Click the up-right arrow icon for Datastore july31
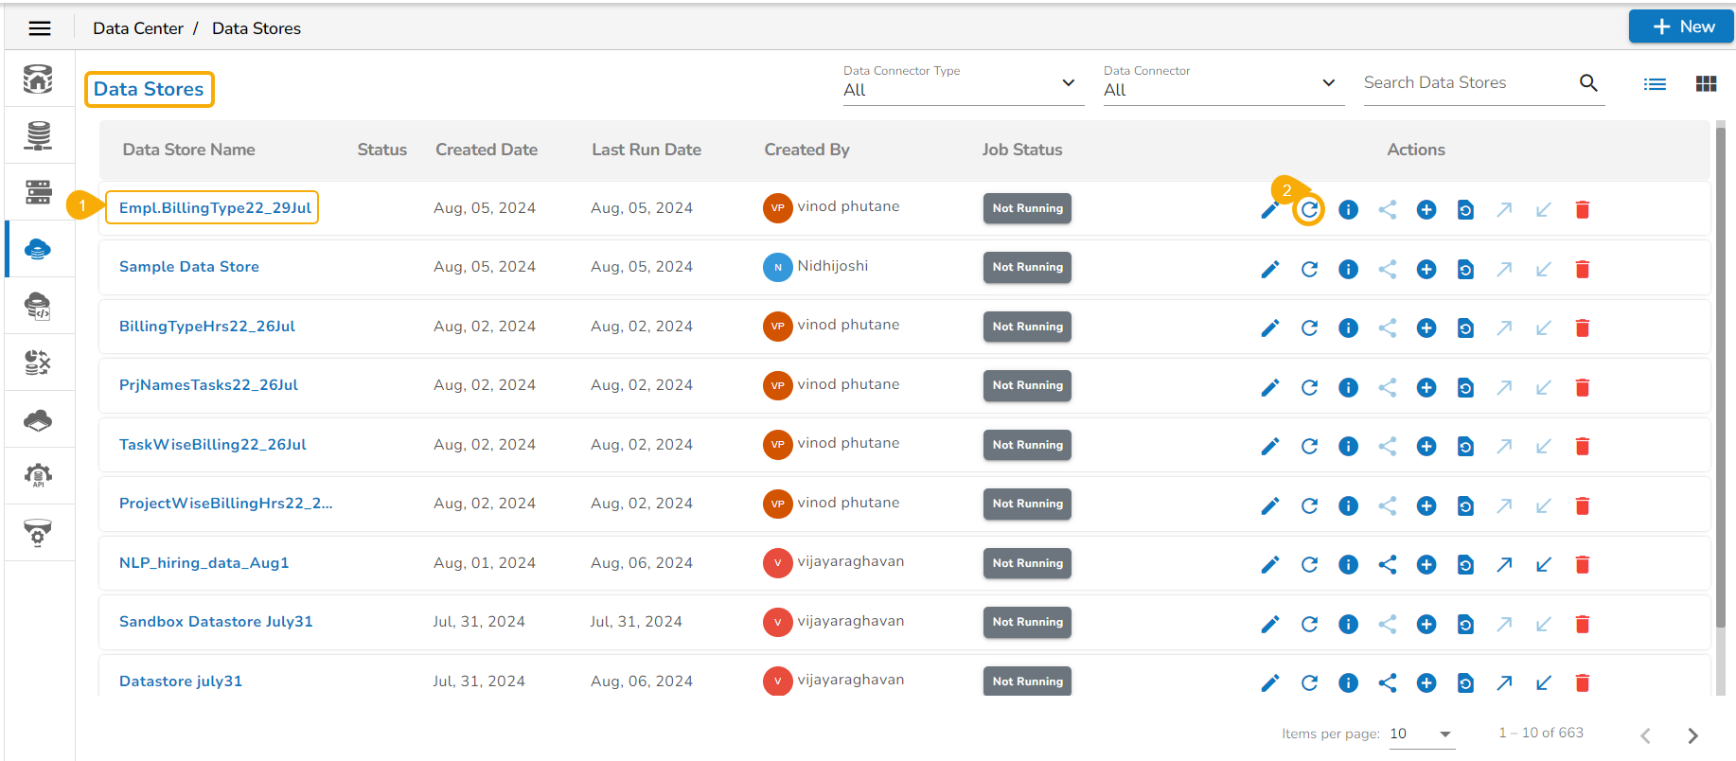1736x761 pixels. coord(1504,683)
